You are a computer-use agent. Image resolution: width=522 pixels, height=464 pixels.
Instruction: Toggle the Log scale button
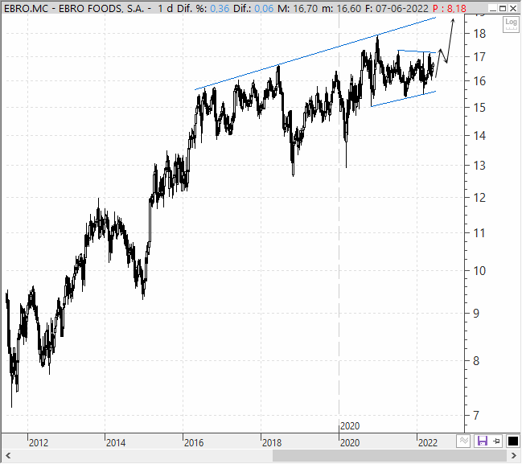point(511,24)
